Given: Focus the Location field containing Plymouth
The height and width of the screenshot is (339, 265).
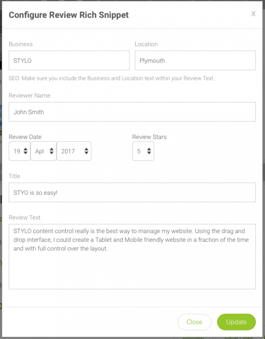Looking at the screenshot, I should (x=195, y=60).
